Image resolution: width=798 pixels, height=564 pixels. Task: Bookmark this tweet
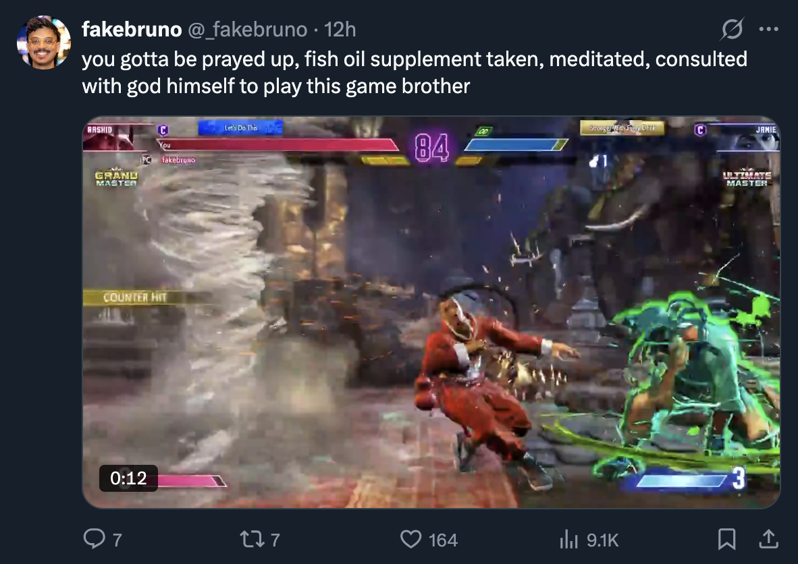726,539
